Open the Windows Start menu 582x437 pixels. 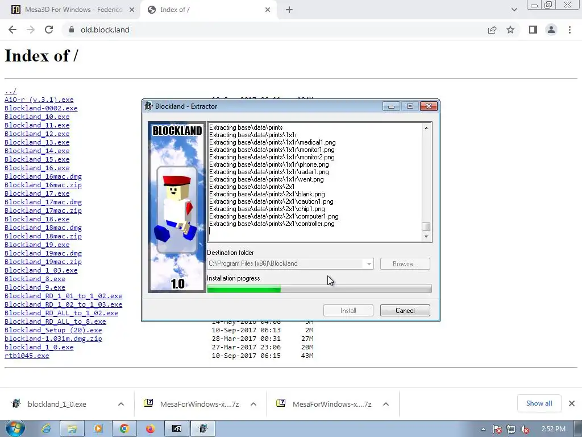click(x=15, y=428)
